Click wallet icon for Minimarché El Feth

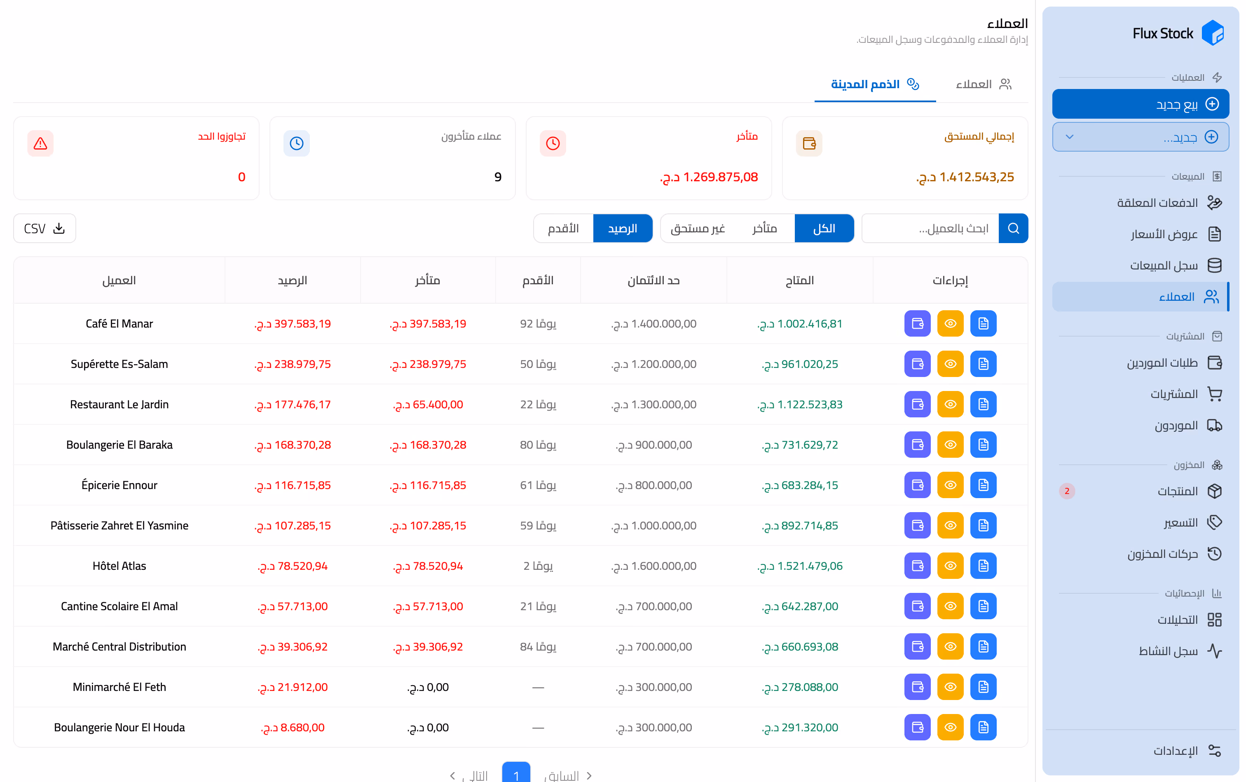tap(917, 687)
